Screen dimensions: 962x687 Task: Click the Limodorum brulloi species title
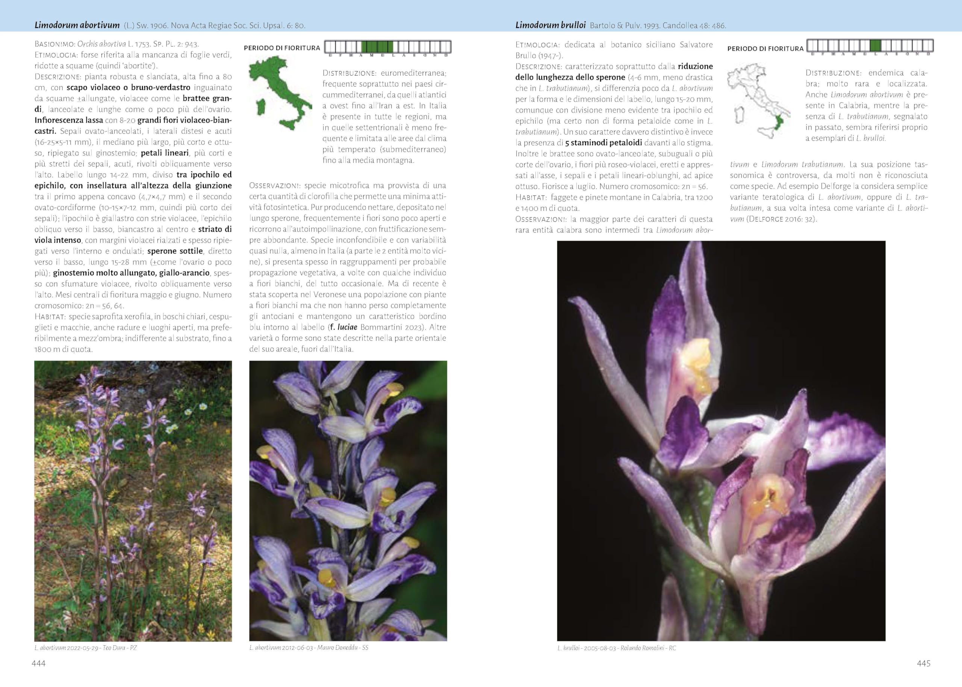pyautogui.click(x=550, y=26)
